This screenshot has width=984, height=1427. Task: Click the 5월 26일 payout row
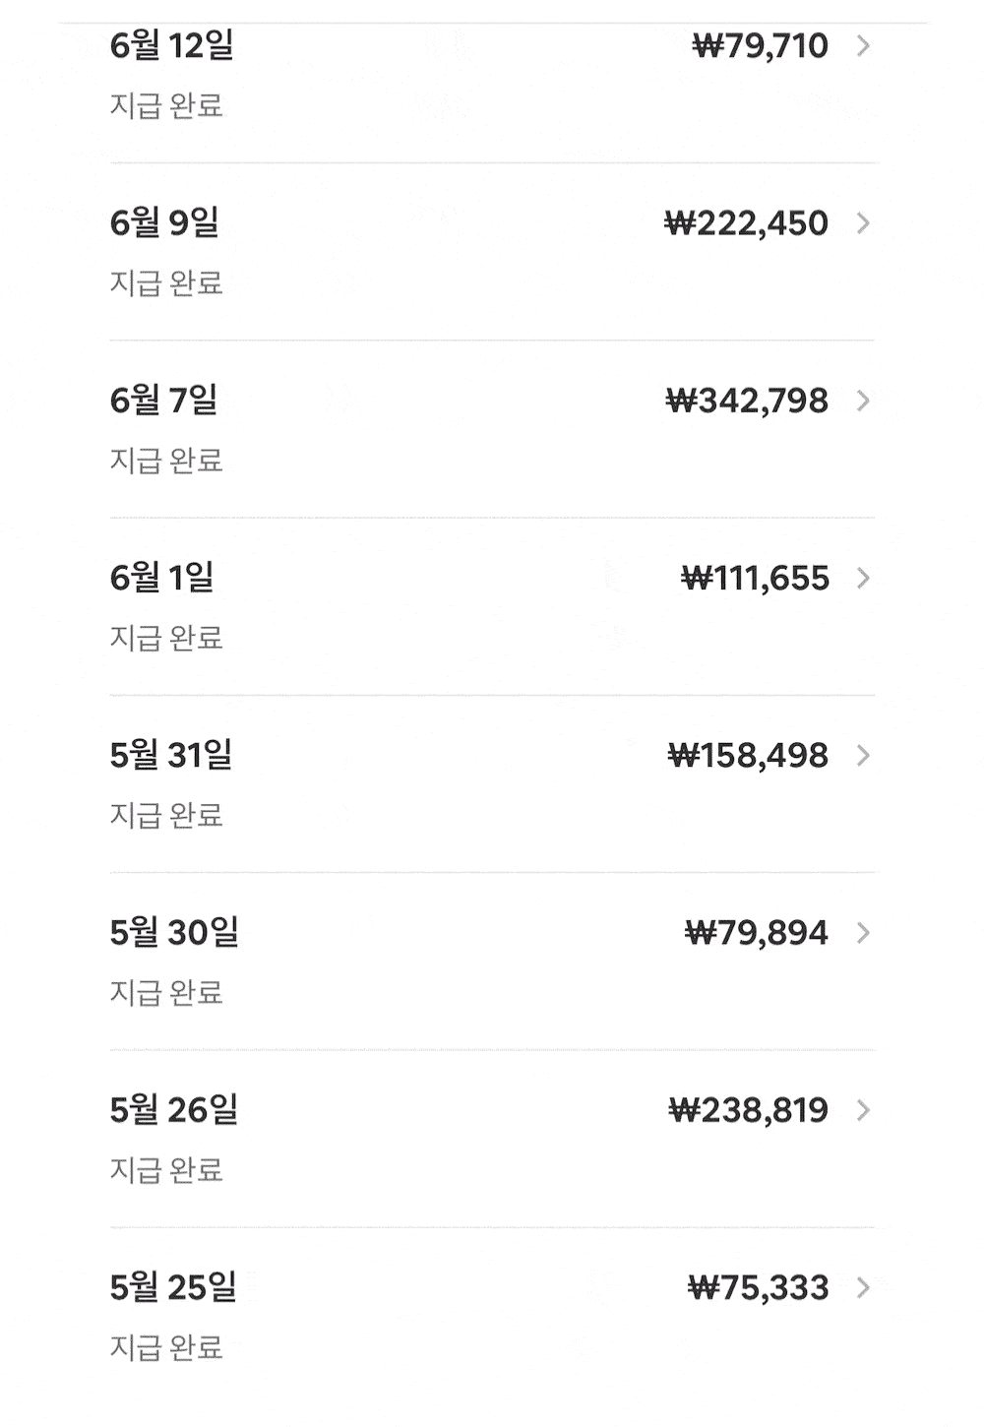[x=174, y=1110]
